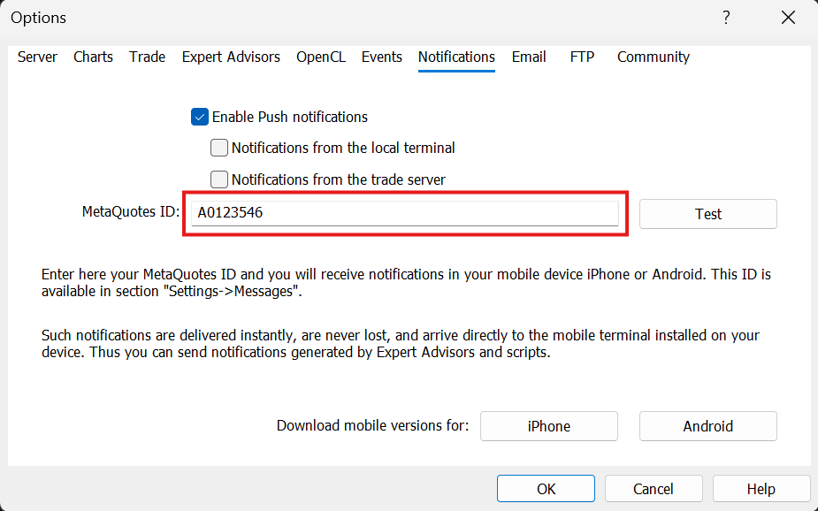Click the MetaQuotes ID input field
The height and width of the screenshot is (511, 818).
405,212
